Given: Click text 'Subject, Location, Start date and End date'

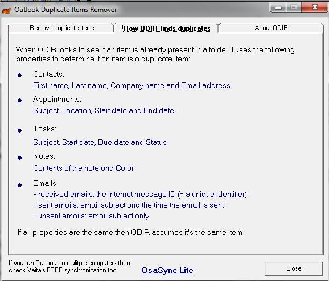Looking at the screenshot, I should point(104,111).
